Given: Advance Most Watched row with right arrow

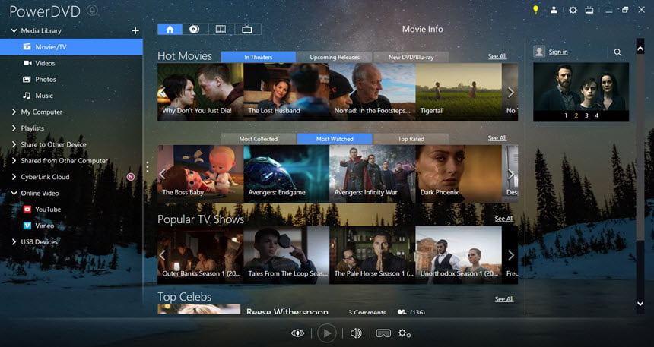Looking at the screenshot, I should tap(510, 174).
